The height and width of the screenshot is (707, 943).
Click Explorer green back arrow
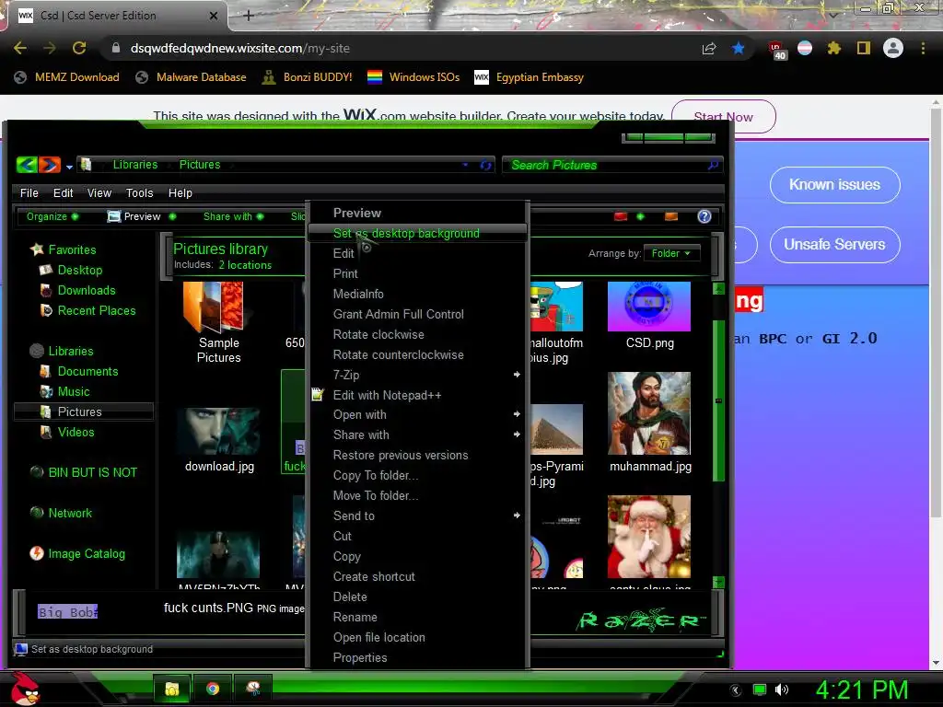27,164
